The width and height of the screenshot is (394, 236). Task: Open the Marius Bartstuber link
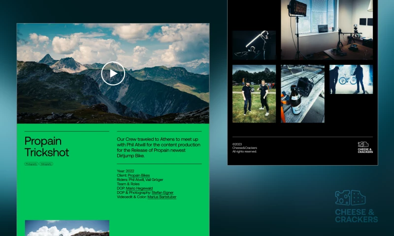pyautogui.click(x=162, y=197)
